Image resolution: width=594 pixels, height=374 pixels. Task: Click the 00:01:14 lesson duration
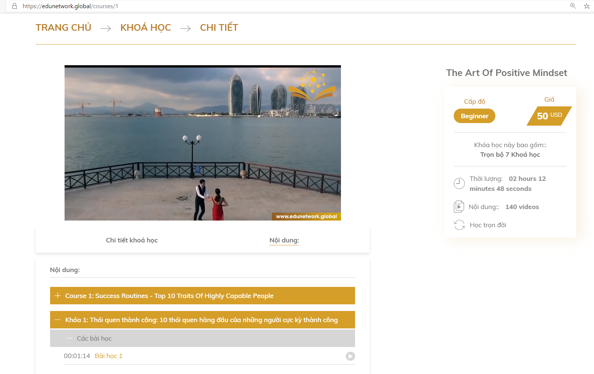pyautogui.click(x=77, y=356)
